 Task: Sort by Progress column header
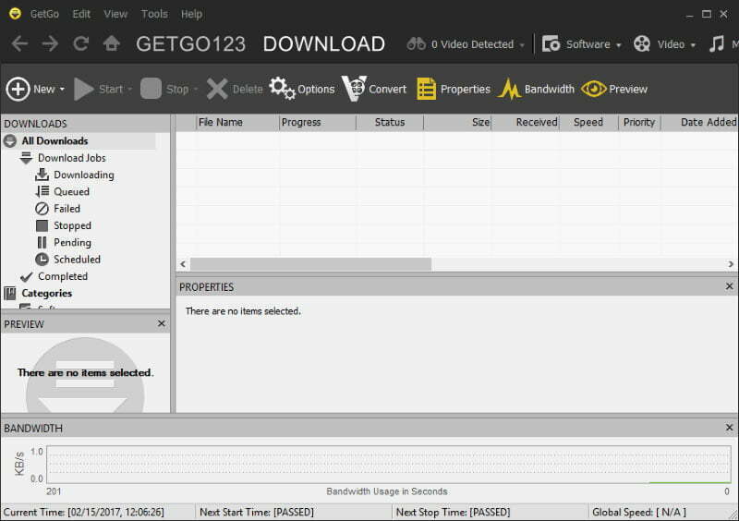point(318,123)
